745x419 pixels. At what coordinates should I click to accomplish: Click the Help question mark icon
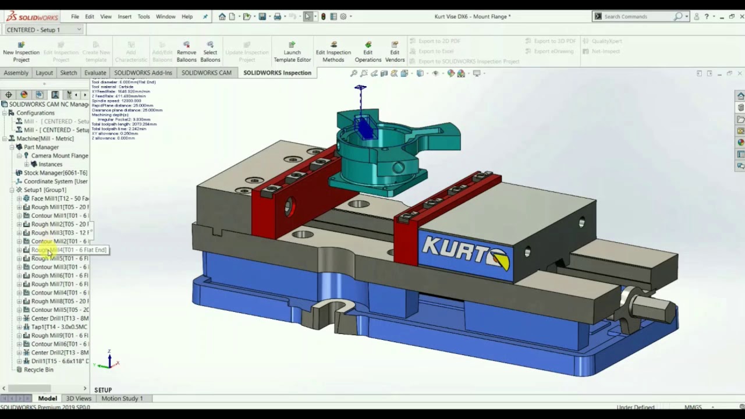707,16
